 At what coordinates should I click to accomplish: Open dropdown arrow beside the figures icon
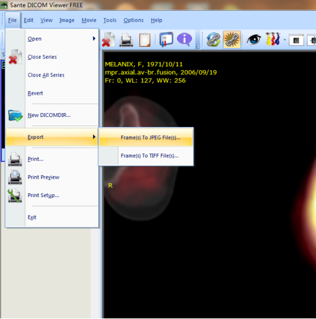tap(284, 40)
